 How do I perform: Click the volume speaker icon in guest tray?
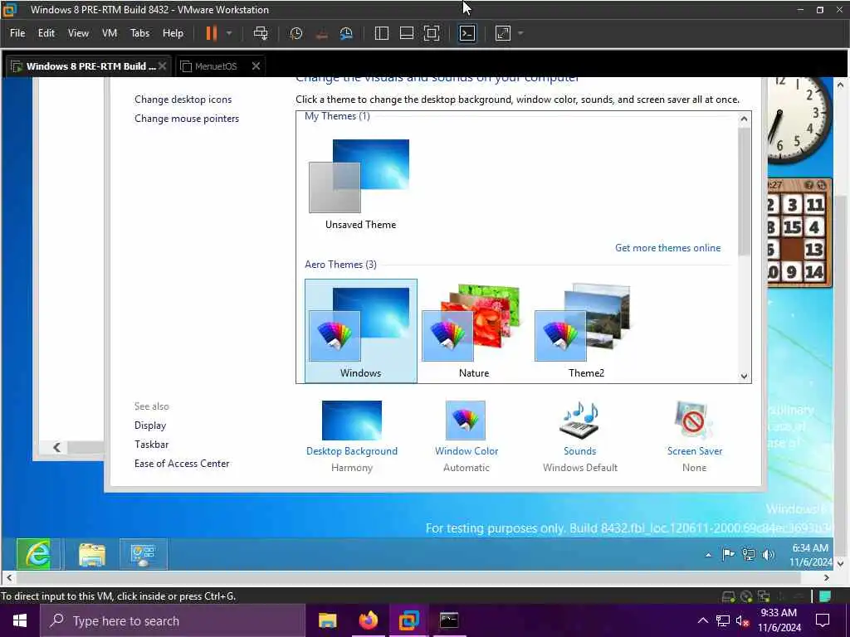pos(768,555)
